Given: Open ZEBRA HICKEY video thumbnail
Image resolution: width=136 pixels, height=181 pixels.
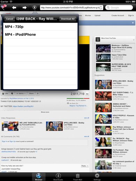Looking at the screenshot, I should 103,108.
